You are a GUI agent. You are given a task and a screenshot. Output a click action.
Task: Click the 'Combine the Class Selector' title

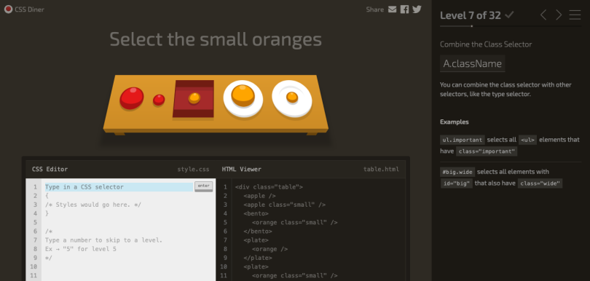click(x=486, y=44)
